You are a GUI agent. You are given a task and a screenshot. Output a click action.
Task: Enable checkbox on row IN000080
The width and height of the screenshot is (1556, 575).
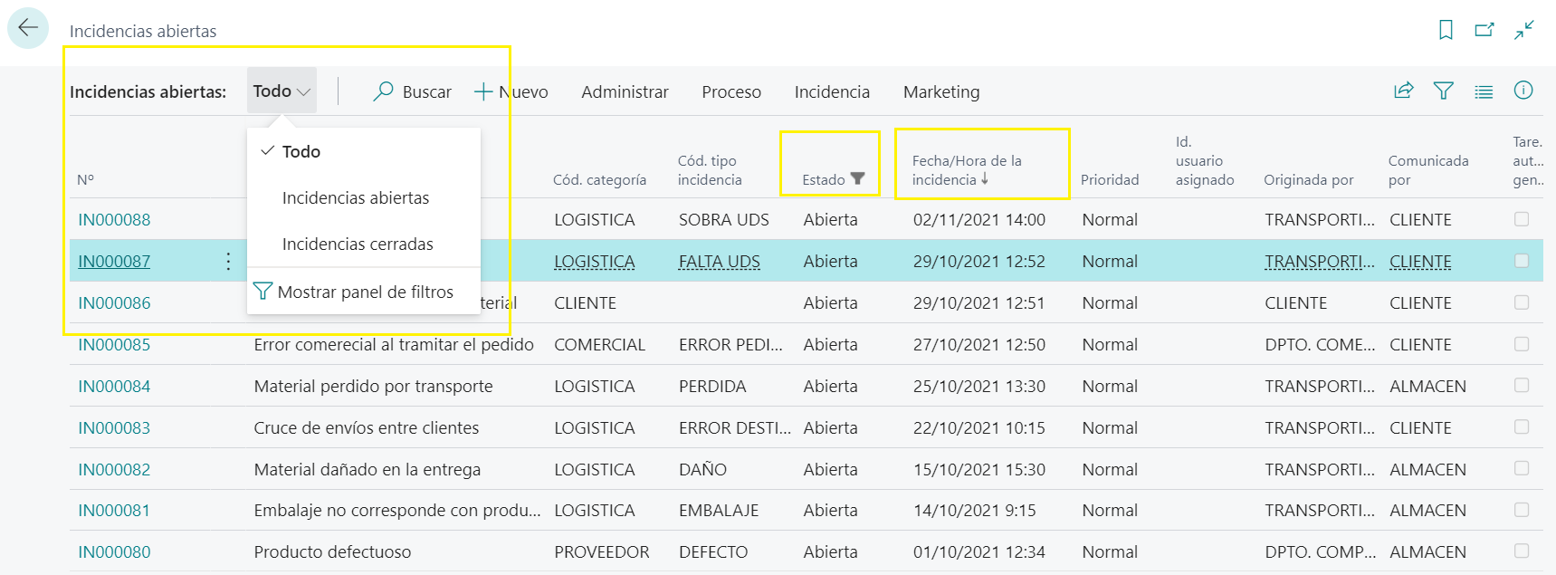[1522, 551]
